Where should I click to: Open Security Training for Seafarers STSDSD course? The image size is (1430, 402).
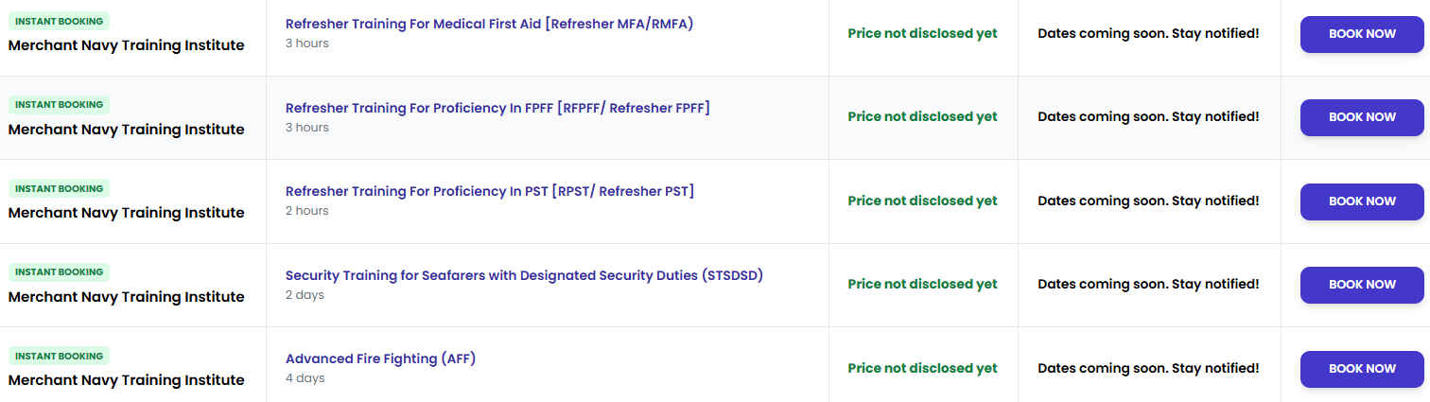point(524,275)
